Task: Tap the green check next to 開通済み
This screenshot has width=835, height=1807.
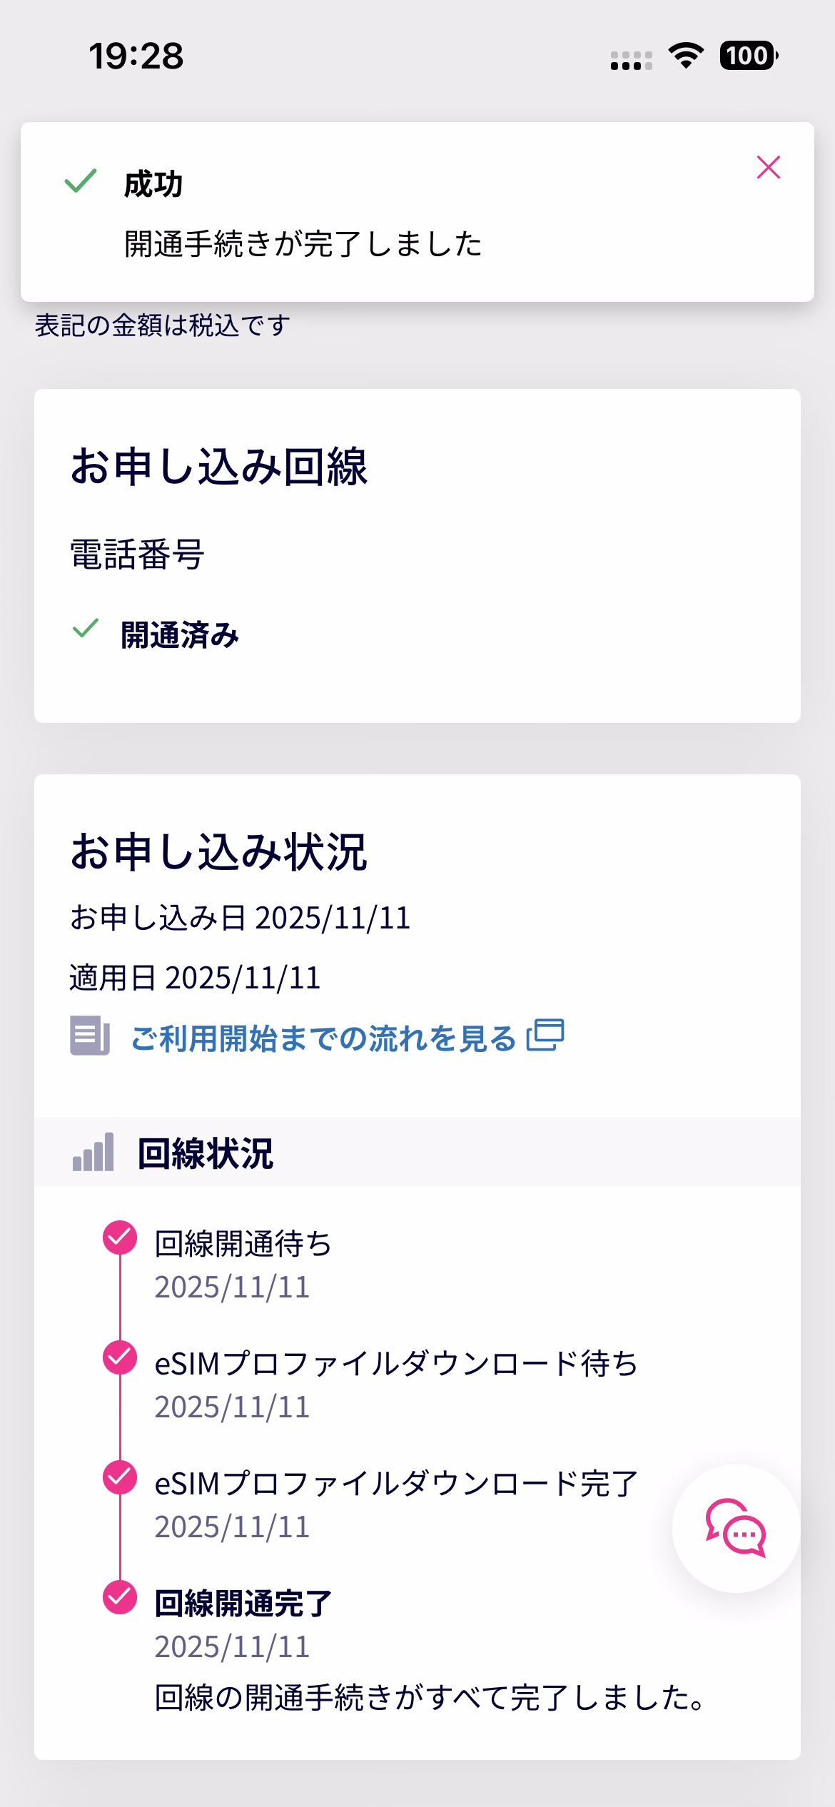Action: tap(86, 629)
